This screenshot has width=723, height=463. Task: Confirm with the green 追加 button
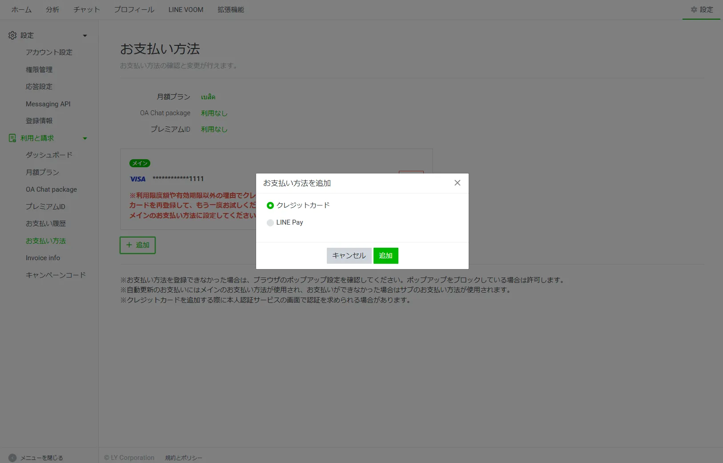[386, 256]
